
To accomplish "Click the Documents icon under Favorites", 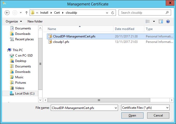I will (12, 28).
